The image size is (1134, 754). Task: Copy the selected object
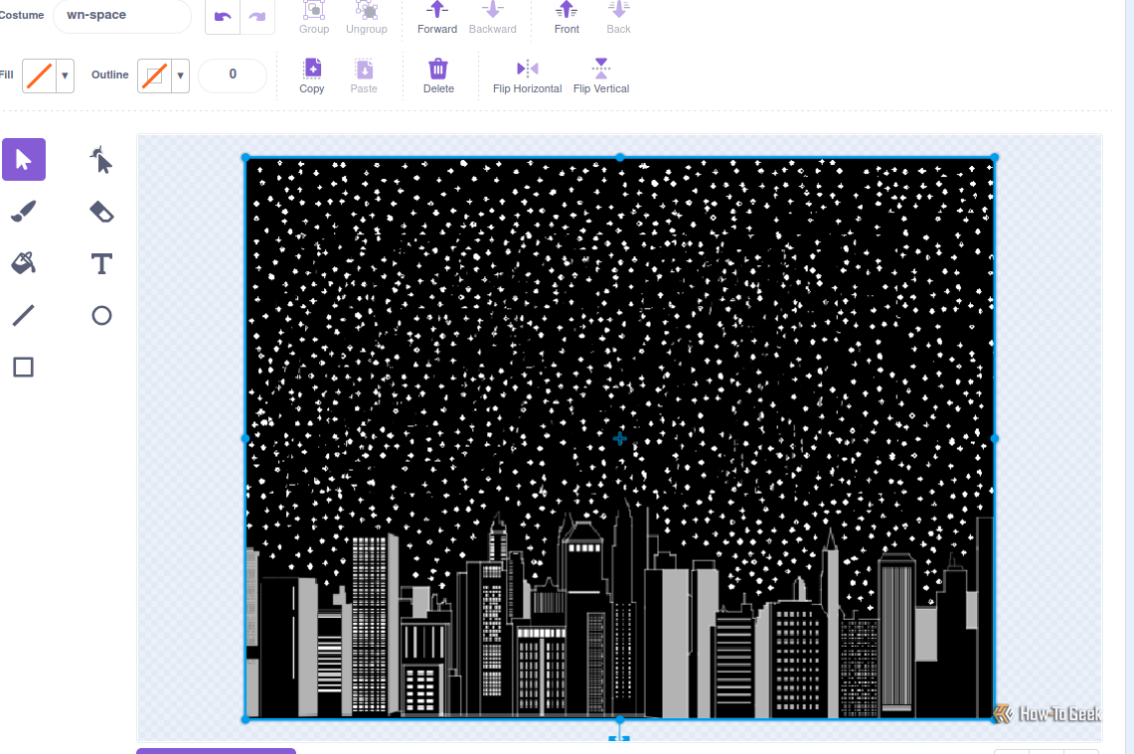(312, 75)
